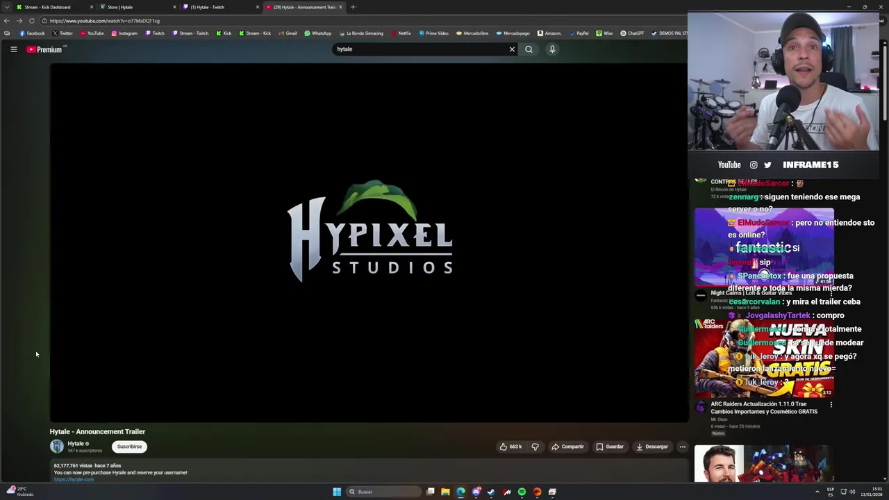Select the Hytale Announcement Trailer tab
Viewport: 889px width, 500px height.
pyautogui.click(x=304, y=7)
